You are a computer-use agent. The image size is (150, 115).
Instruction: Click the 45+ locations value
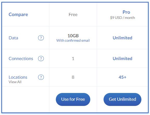122,77
